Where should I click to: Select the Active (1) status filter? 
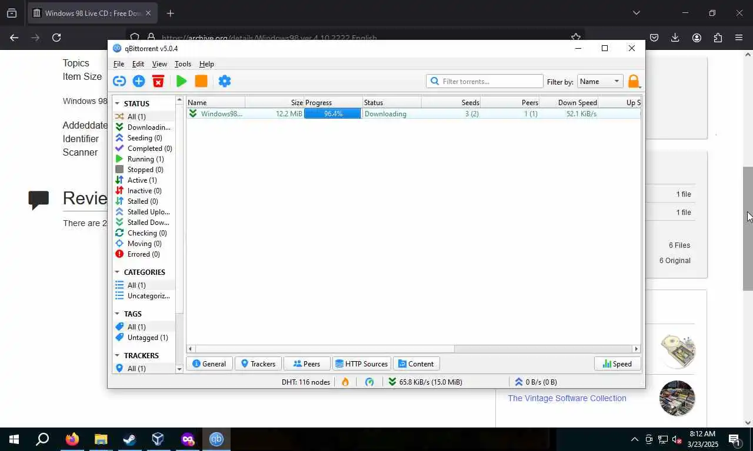[x=144, y=180]
